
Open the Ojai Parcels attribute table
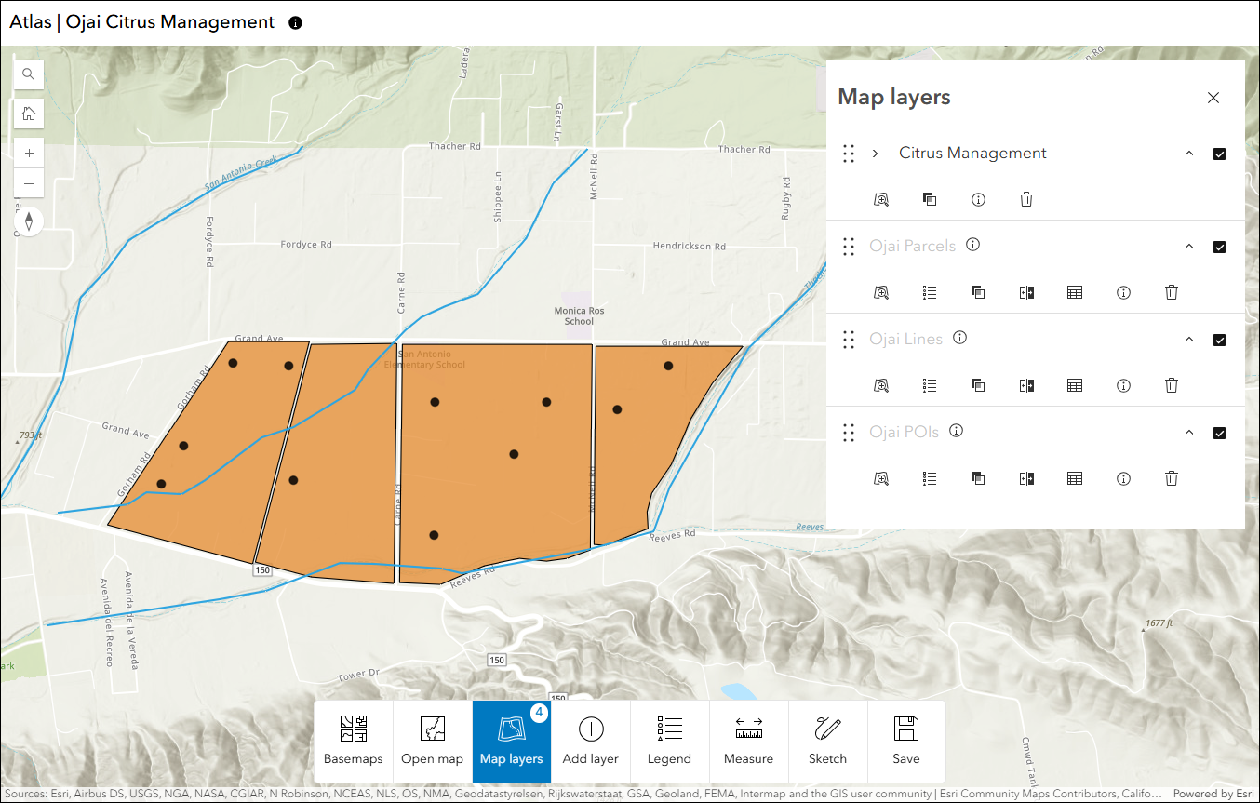pos(1075,292)
